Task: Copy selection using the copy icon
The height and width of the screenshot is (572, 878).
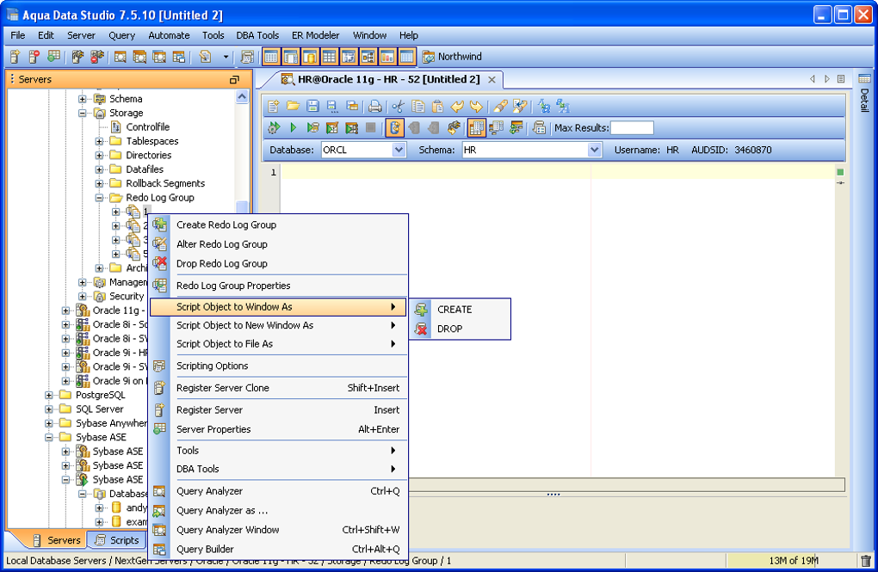Action: tap(417, 107)
